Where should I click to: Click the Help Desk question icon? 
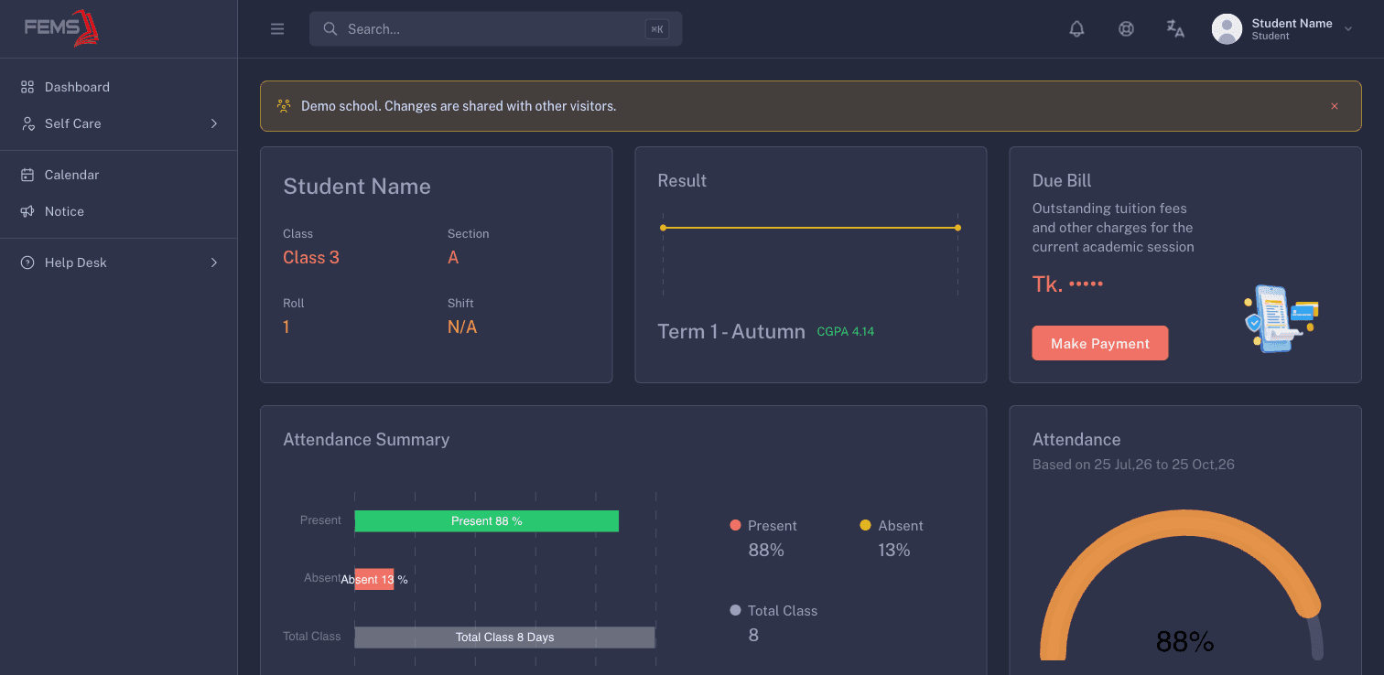pos(27,262)
